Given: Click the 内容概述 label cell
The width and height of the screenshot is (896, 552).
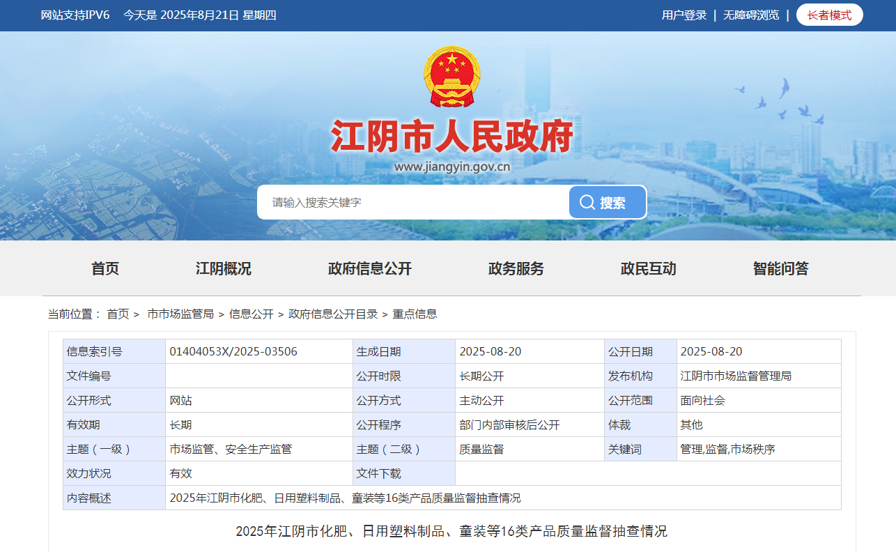Looking at the screenshot, I should [x=114, y=498].
